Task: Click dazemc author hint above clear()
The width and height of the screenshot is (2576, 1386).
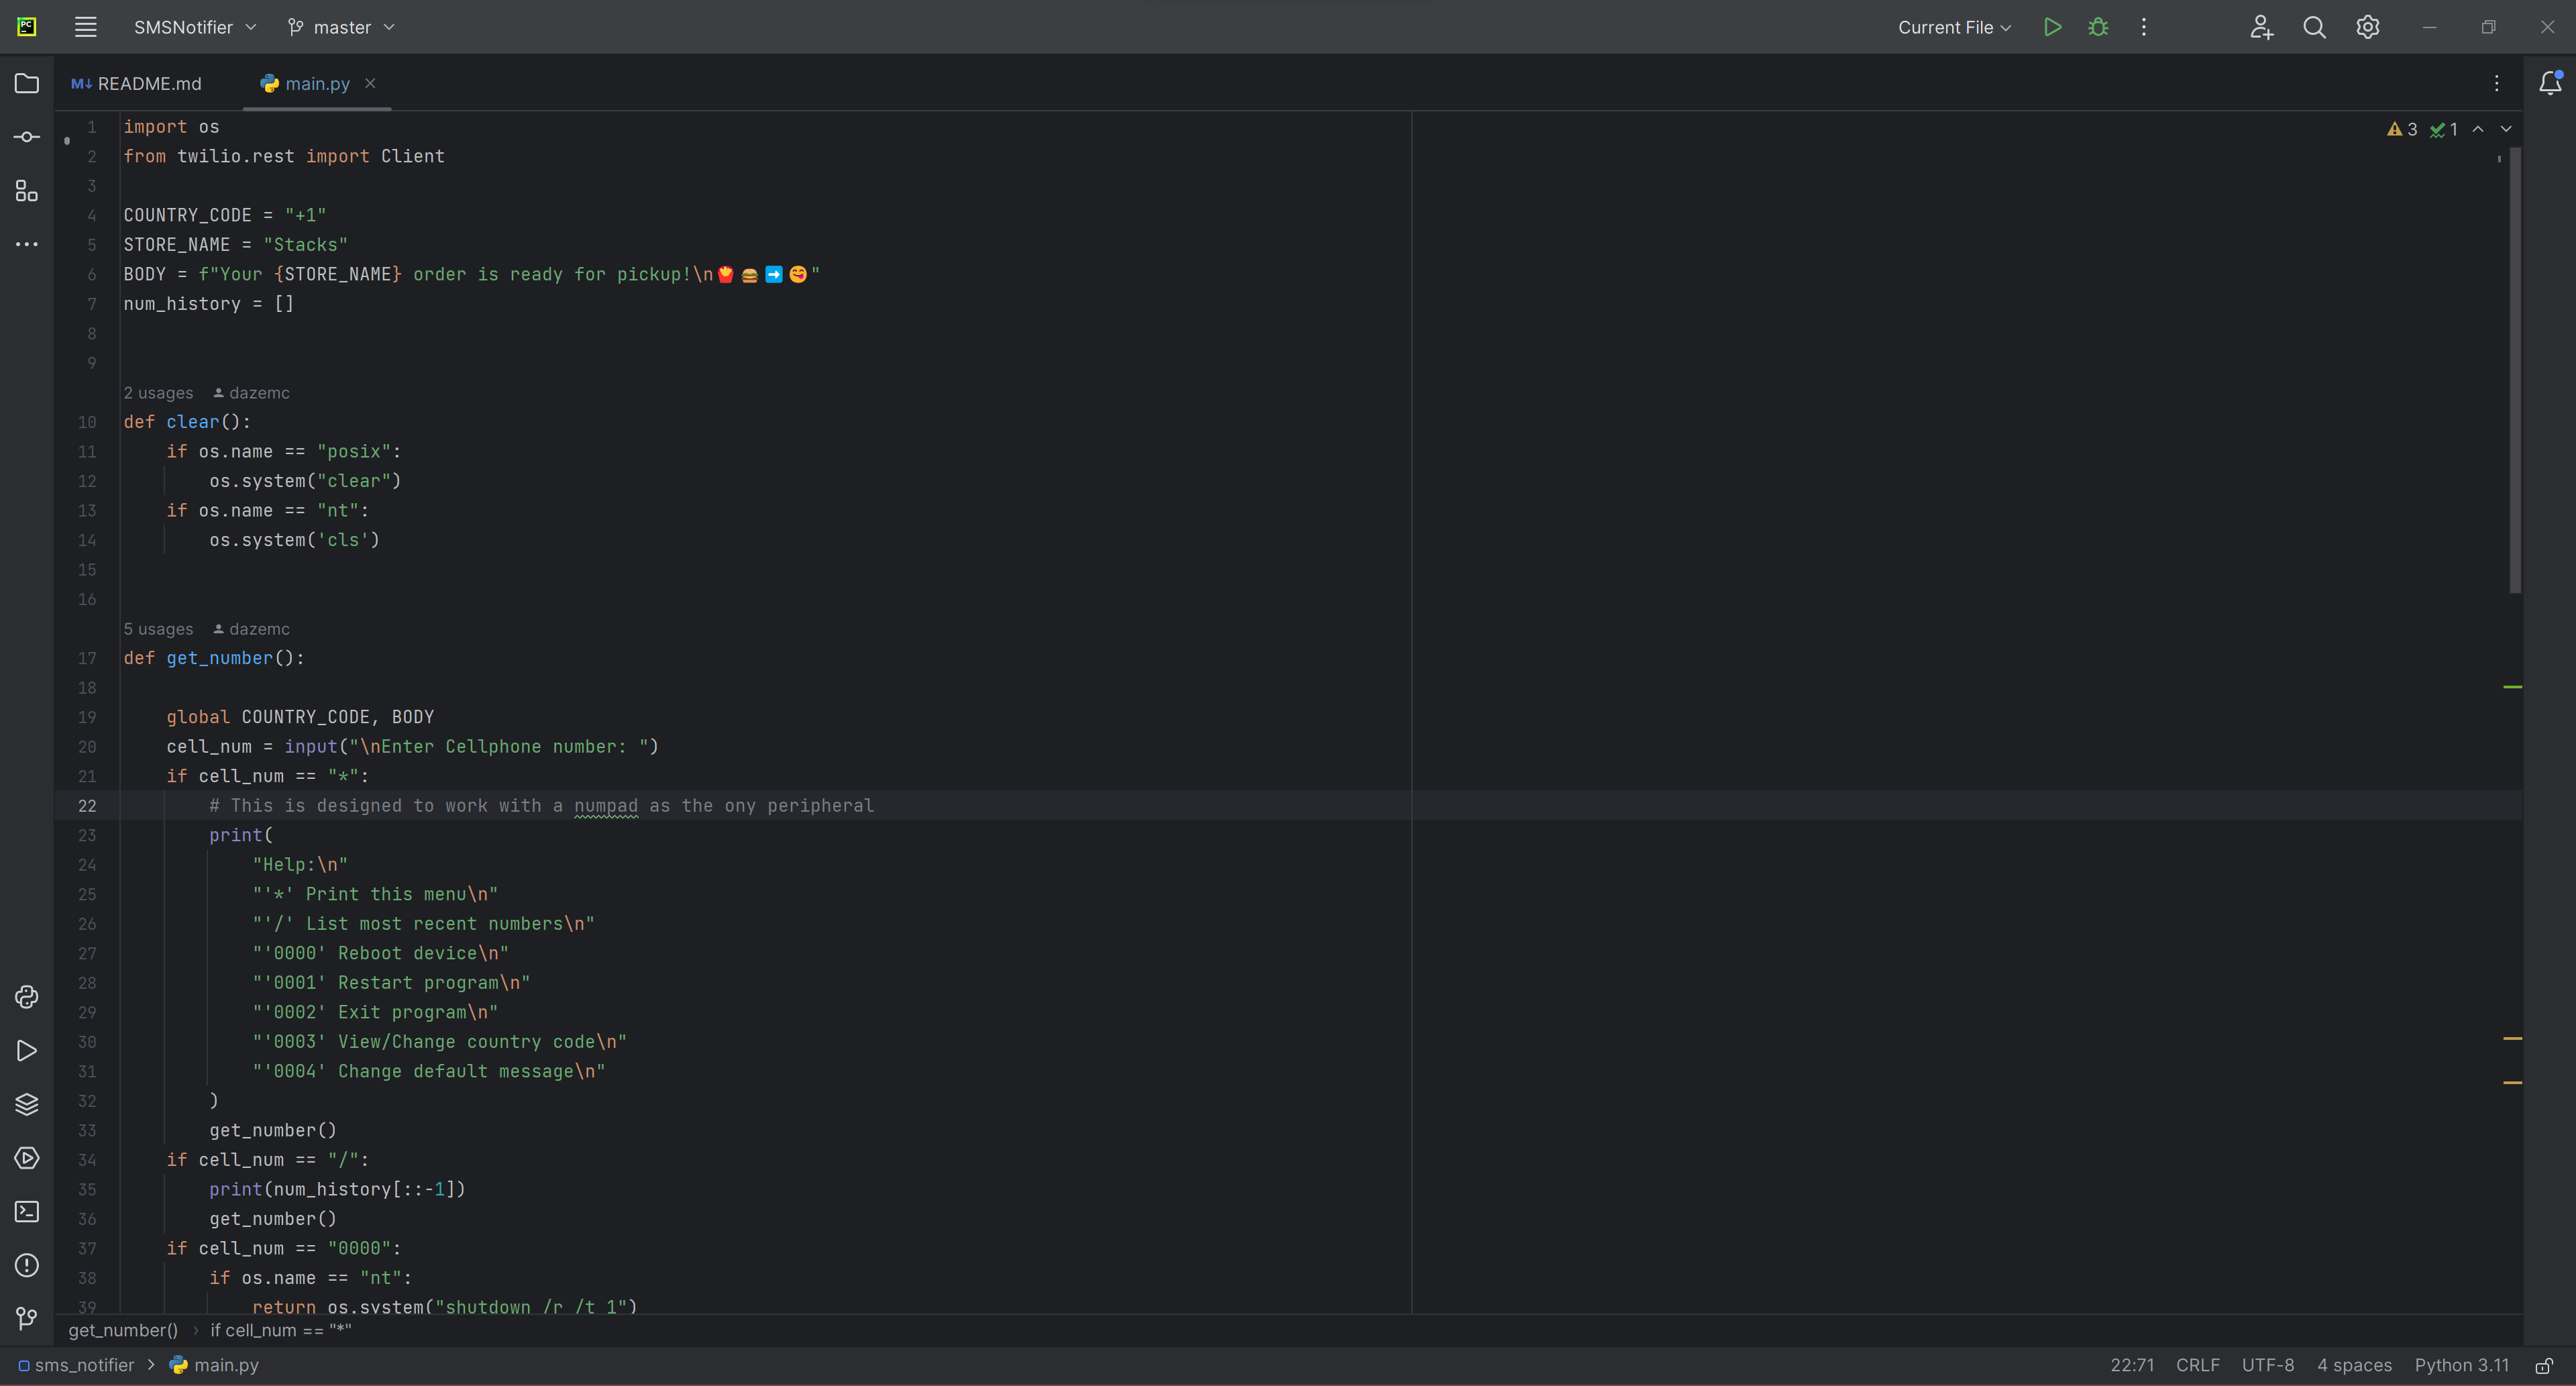Action: 252,393
